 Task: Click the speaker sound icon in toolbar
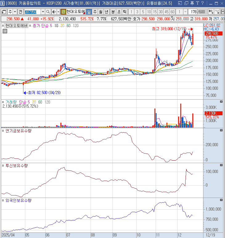click(x=54, y=12)
